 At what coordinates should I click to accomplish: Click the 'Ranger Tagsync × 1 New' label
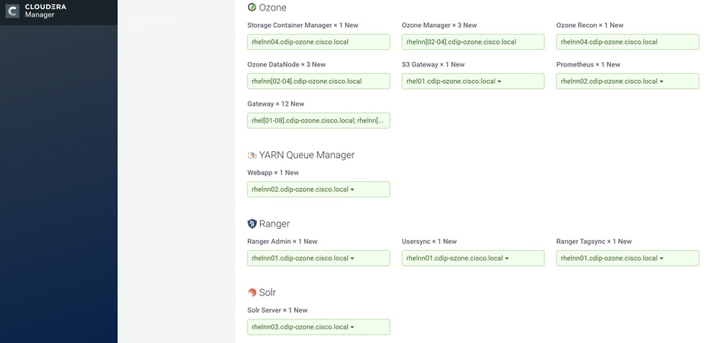tap(594, 242)
